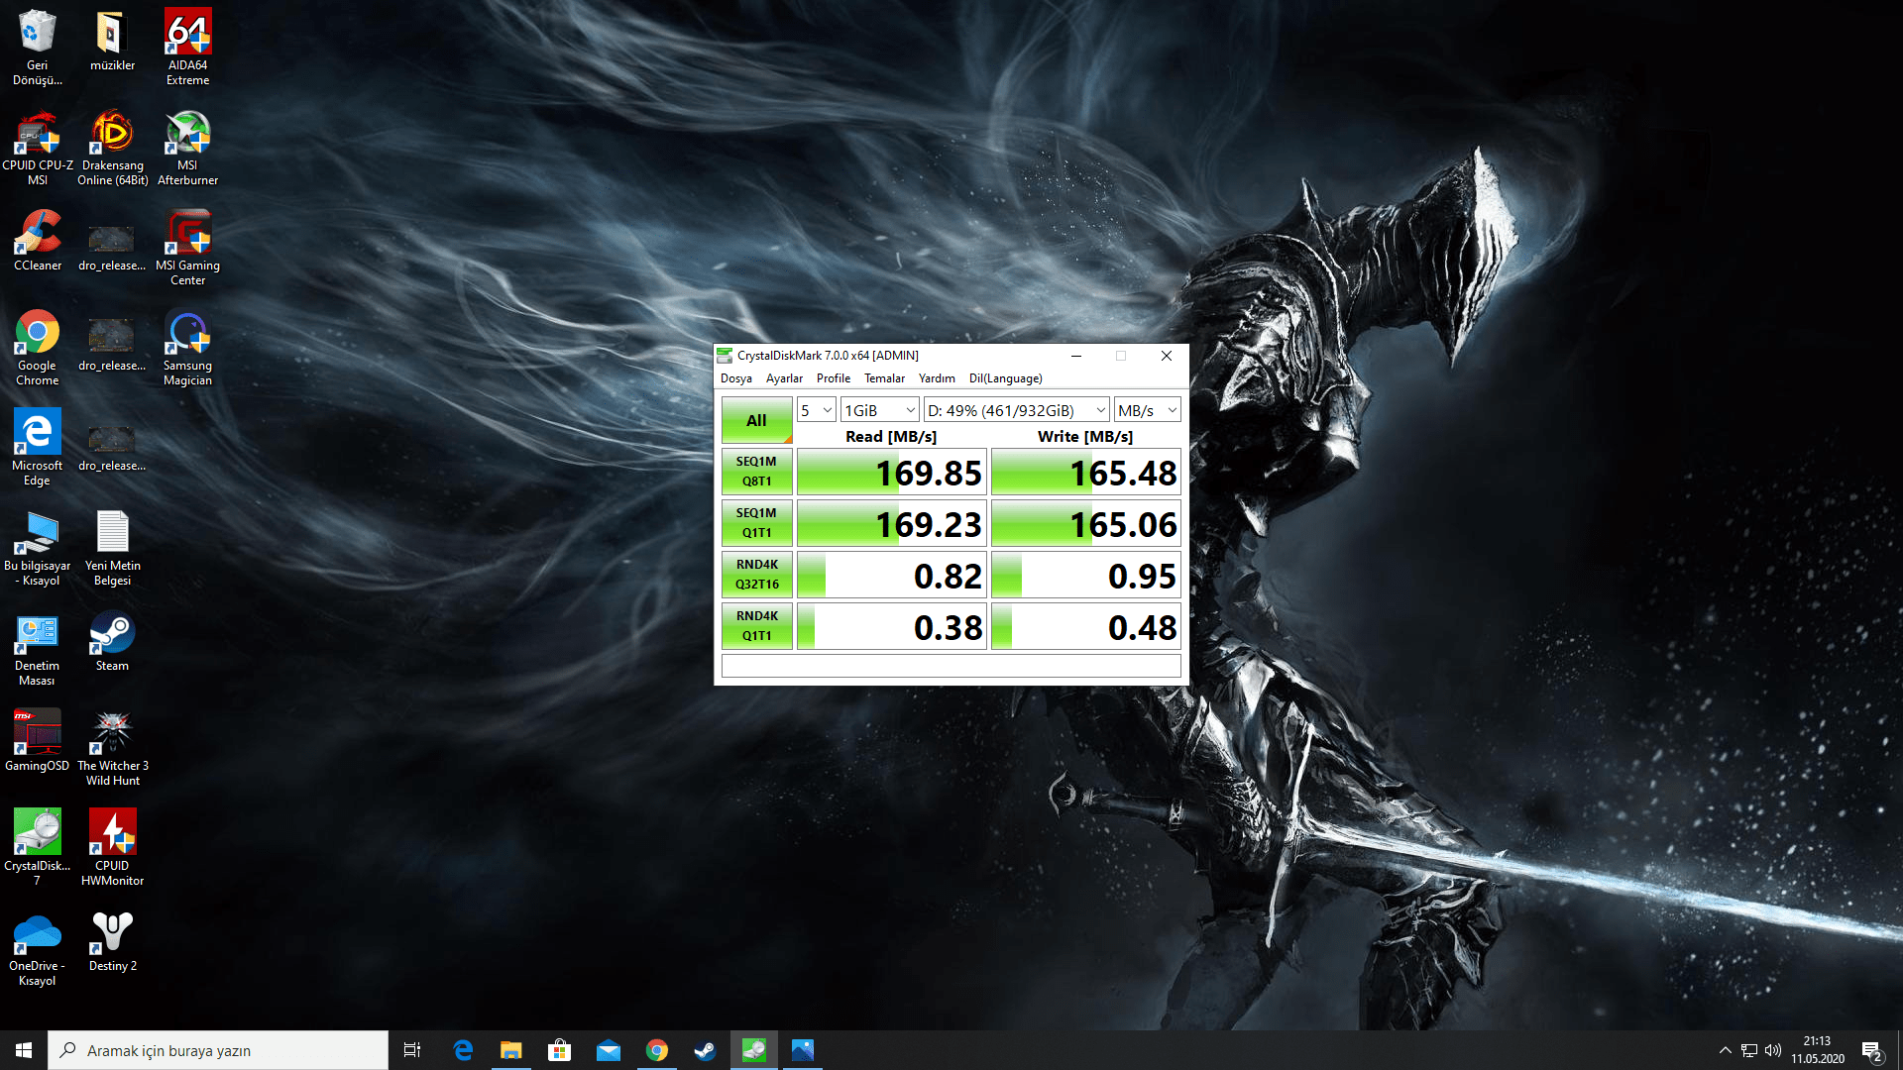Select the MSI Afterburner desktop icon
The height and width of the screenshot is (1070, 1903).
(187, 135)
